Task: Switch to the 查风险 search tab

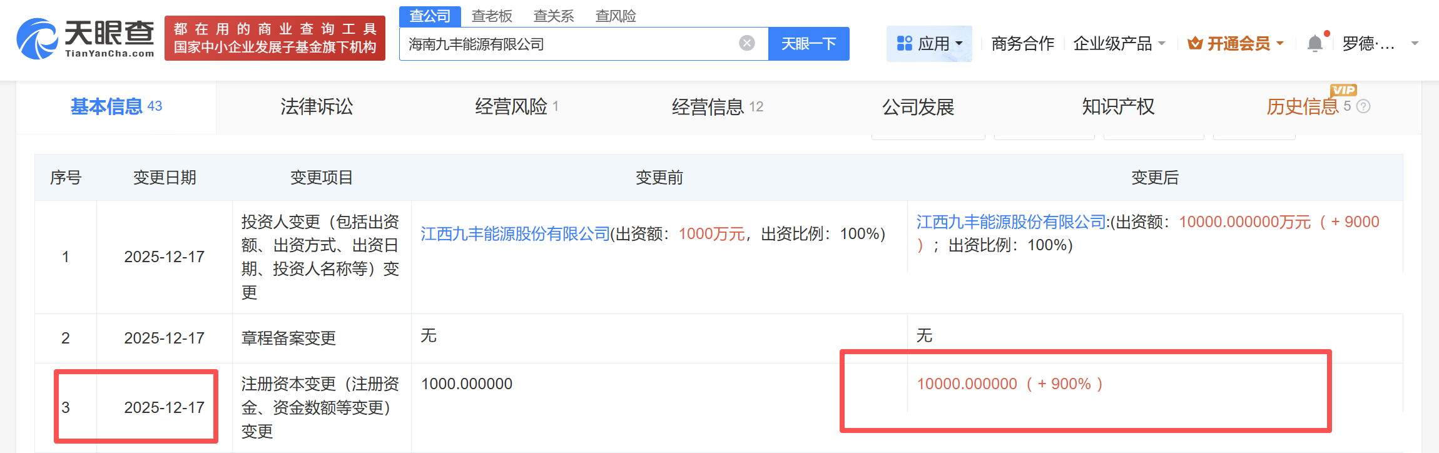Action: 616,16
